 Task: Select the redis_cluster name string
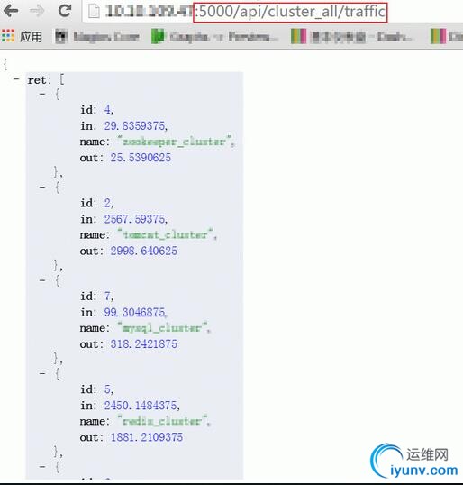[162, 421]
